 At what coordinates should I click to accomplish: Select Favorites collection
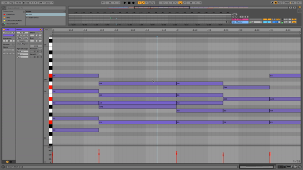(10, 15)
